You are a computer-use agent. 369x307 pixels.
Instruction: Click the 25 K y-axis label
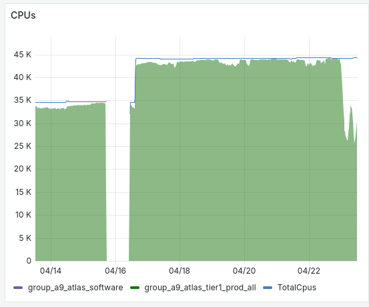23,146
